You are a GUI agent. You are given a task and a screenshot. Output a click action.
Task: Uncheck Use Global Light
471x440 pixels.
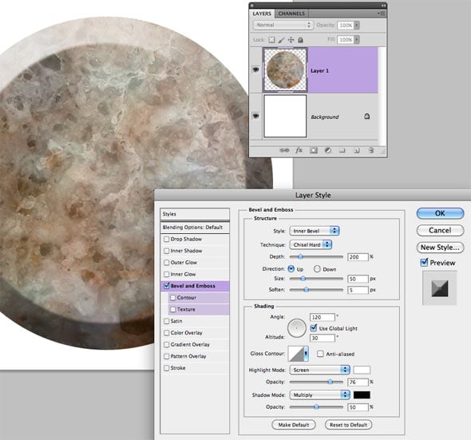pos(314,328)
